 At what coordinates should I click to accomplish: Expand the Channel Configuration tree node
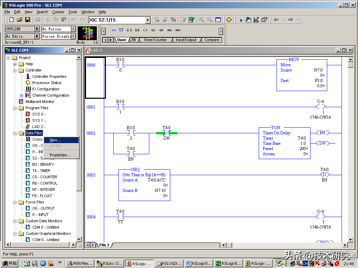click(21, 96)
